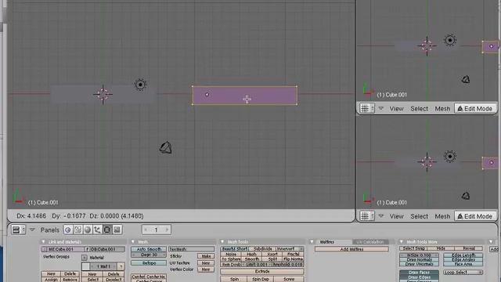Viewport: 501px width, 282px height.
Task: Click New beside UV Texture
Action: click(x=206, y=263)
